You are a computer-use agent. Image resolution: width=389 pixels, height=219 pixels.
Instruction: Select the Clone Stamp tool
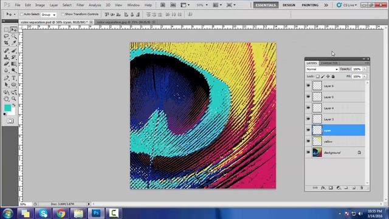(x=6, y=57)
